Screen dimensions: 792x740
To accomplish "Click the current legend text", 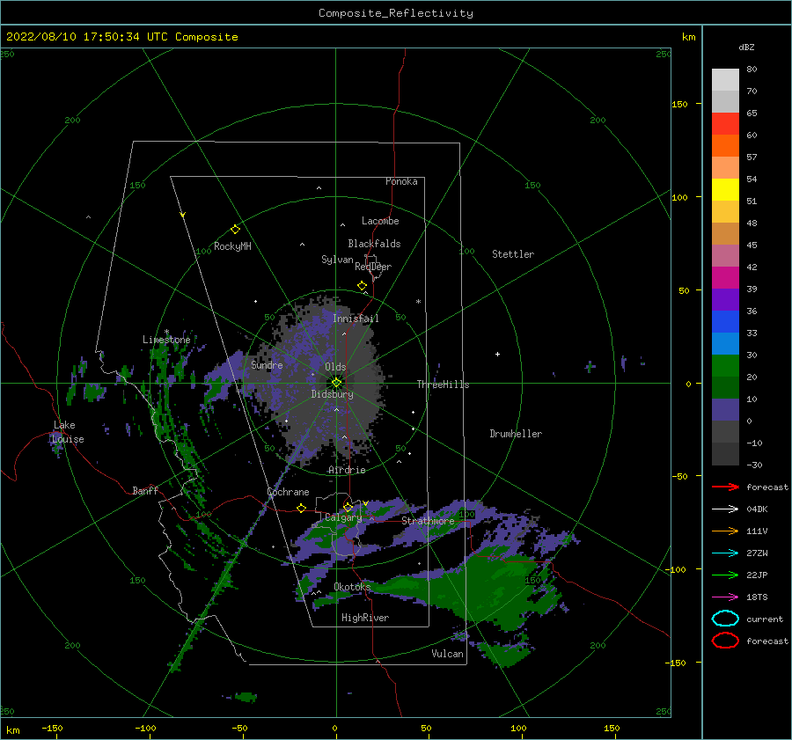I will point(765,619).
